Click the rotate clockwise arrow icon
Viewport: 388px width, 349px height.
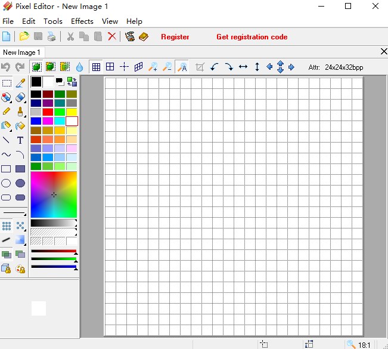click(x=229, y=67)
